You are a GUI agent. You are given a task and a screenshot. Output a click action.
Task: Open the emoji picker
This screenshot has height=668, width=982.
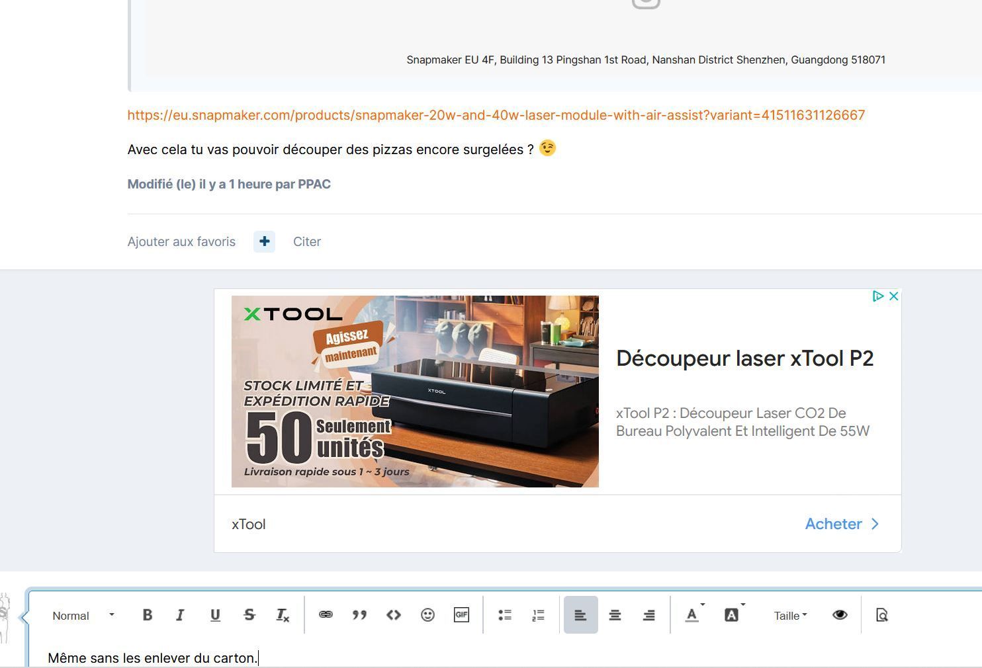427,615
